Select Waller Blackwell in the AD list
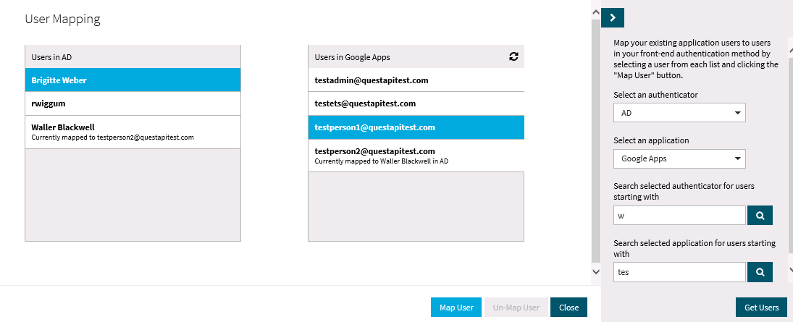Screen dimensions: 793x322 click(133, 132)
